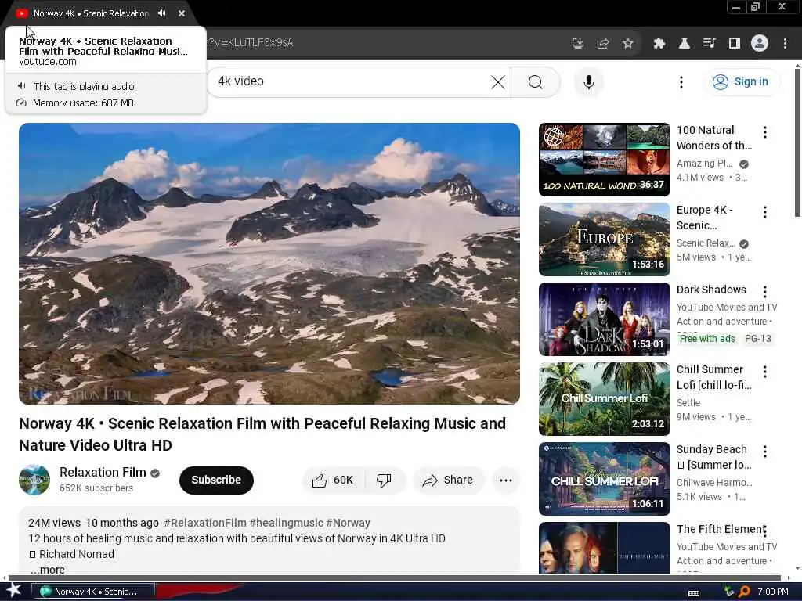Toggle the browser side panel icon
This screenshot has height=601, width=802.
coord(734,44)
